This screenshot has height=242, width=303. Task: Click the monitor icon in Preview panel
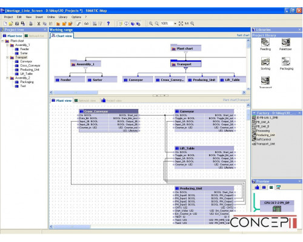click(278, 188)
